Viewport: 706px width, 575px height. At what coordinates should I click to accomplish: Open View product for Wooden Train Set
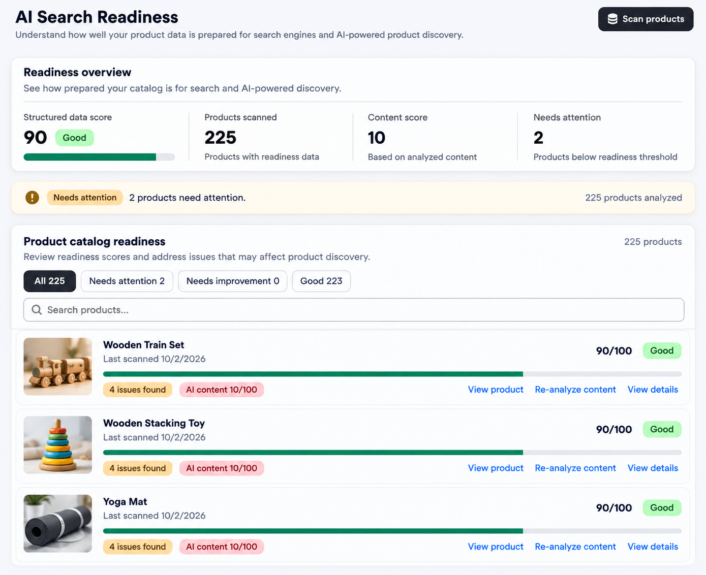(x=496, y=390)
